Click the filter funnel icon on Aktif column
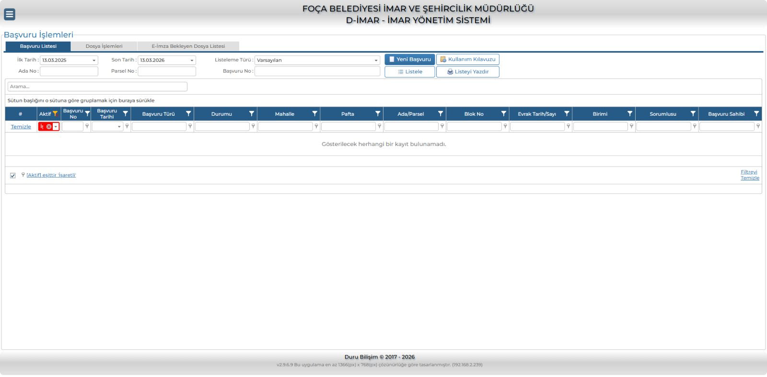 pos(55,114)
